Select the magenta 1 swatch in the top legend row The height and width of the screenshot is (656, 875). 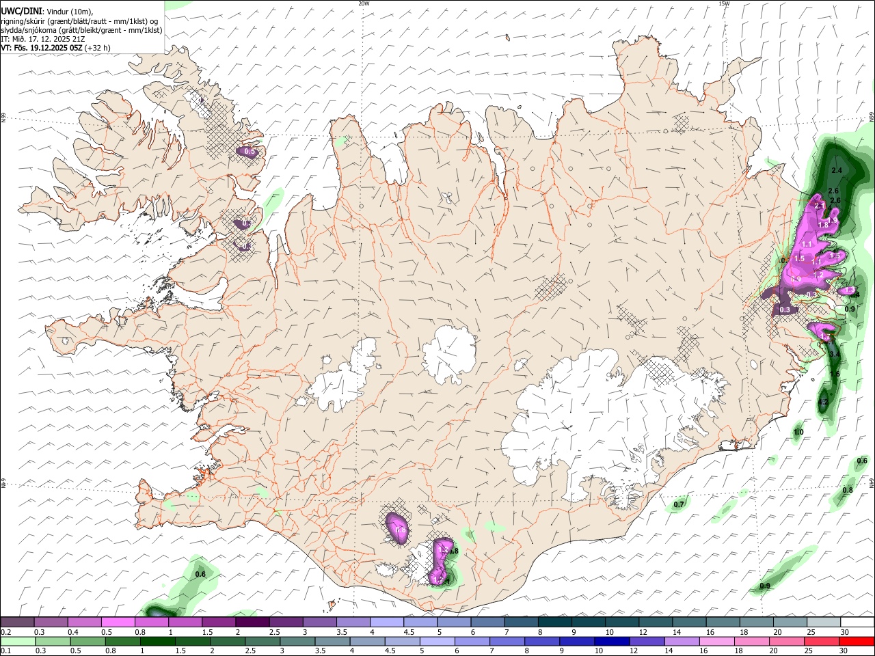[185, 622]
